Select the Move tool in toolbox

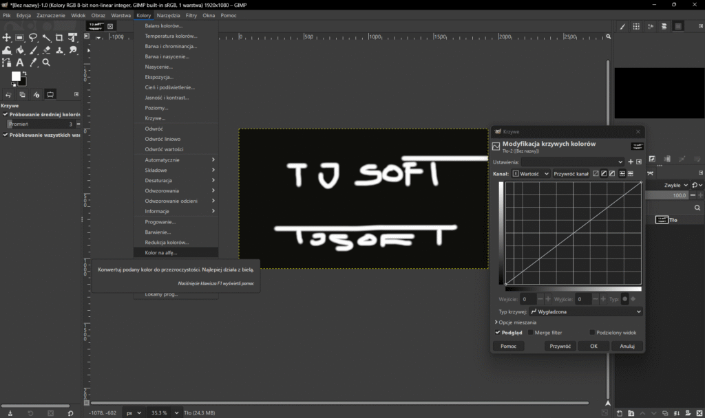click(7, 38)
